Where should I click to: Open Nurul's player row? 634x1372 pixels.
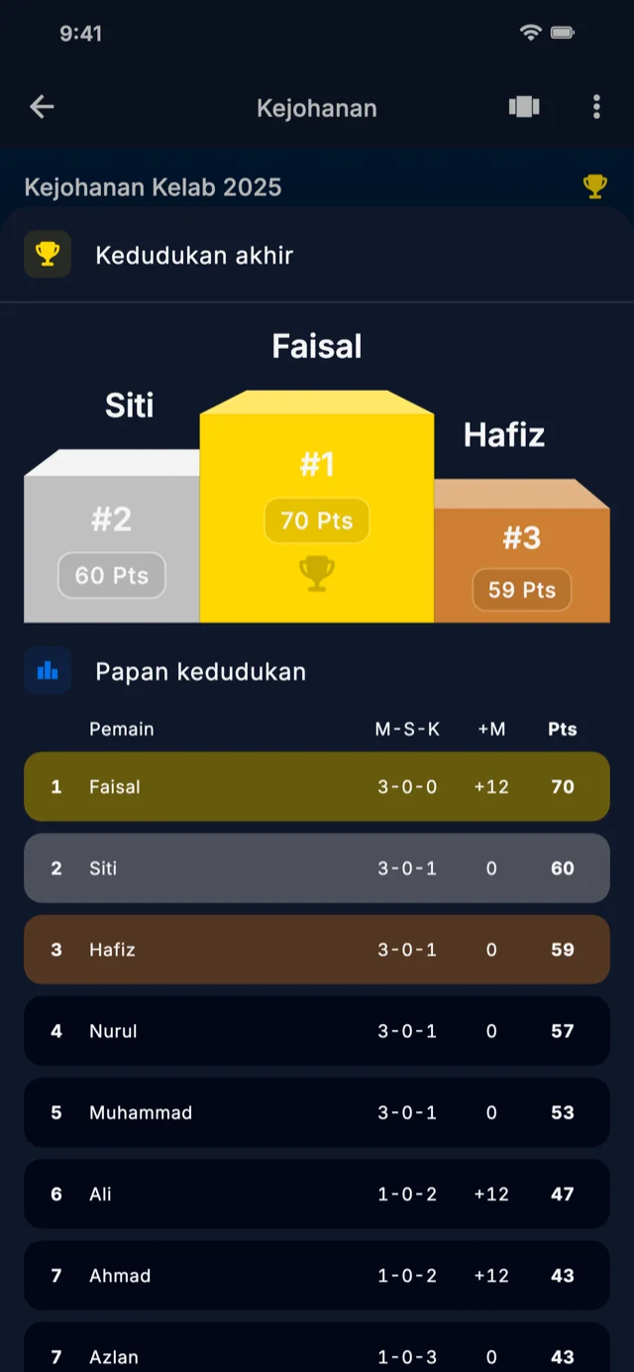tap(317, 1031)
